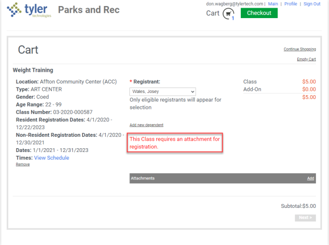The width and height of the screenshot is (329, 245).
Task: Click the Parks and Rec title
Action: tap(88, 10)
